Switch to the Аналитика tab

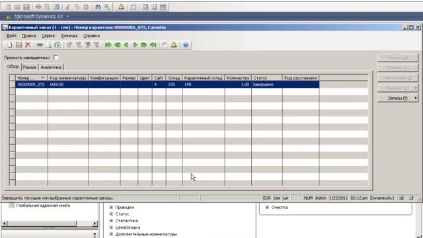[51, 67]
